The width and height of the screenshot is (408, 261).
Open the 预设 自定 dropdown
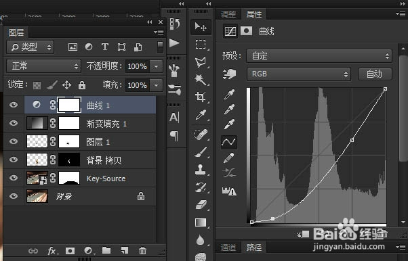[319, 56]
